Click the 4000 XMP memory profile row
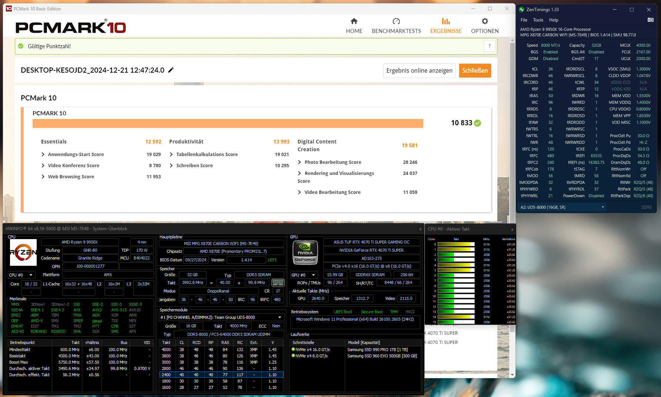 point(221,350)
